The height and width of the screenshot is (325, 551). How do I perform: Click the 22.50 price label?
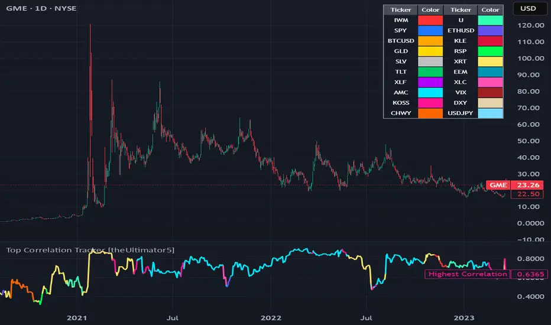(x=528, y=194)
